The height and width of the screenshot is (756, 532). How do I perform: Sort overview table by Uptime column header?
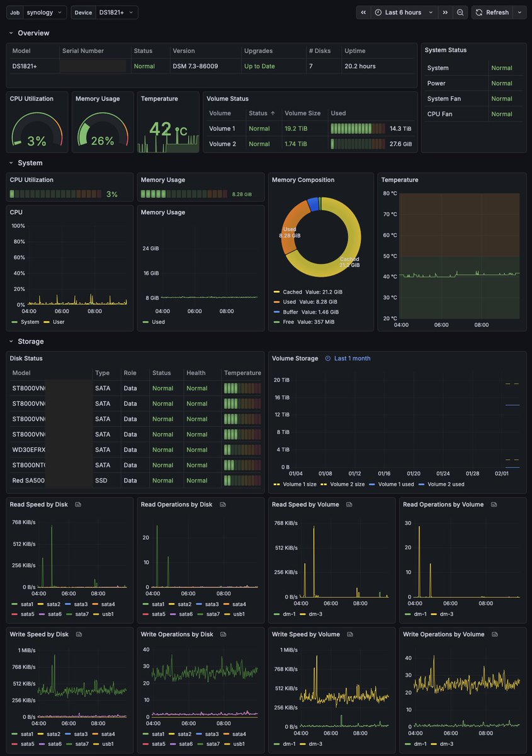354,51
